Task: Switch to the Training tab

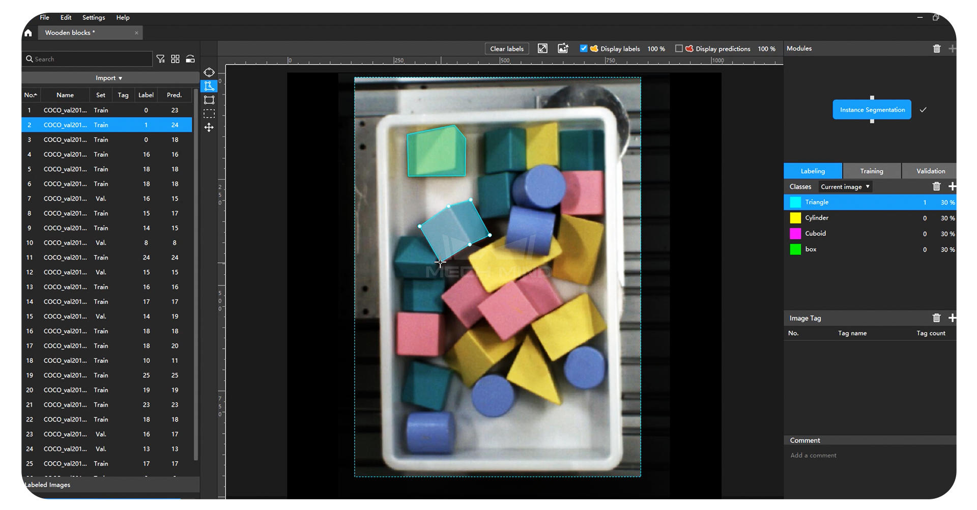Action: [871, 171]
